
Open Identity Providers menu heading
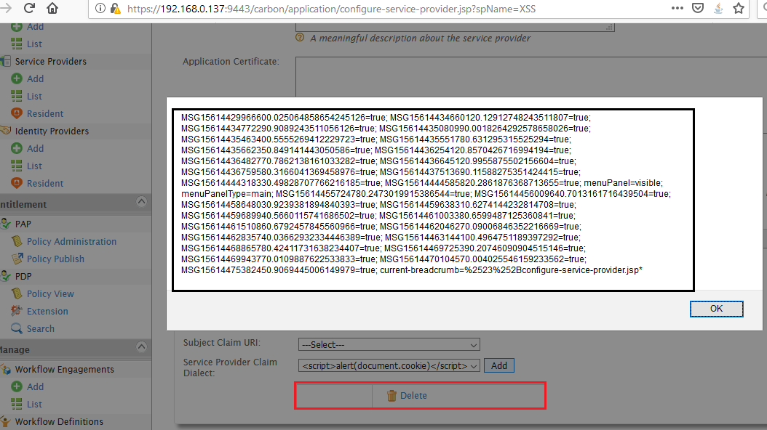[x=52, y=131]
